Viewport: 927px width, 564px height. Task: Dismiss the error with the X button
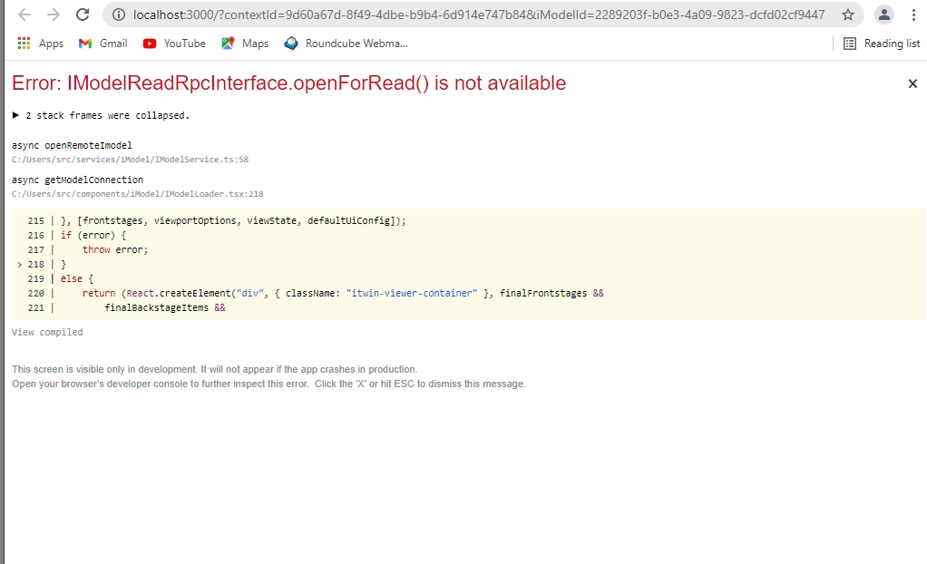[912, 83]
